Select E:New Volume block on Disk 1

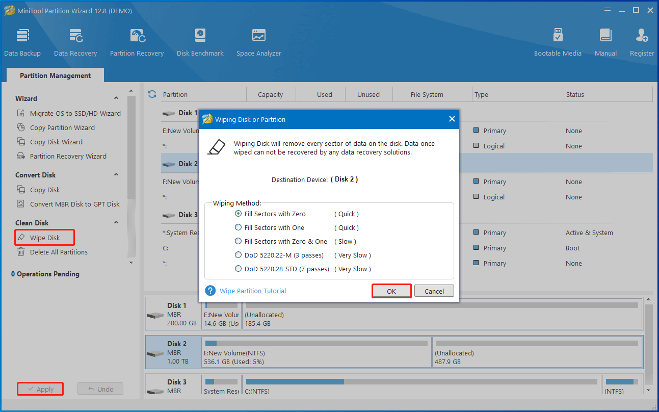coord(221,314)
